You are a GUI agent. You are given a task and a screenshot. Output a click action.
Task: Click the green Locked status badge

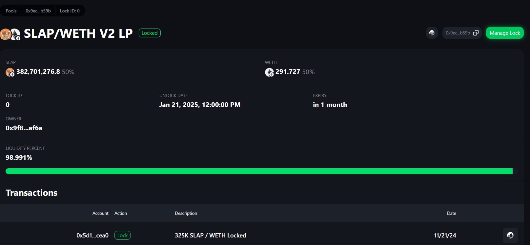(x=150, y=33)
